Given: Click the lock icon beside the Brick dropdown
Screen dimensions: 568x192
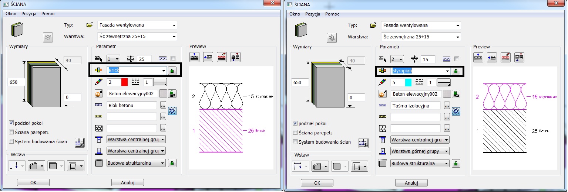Looking at the screenshot, I should (x=172, y=71).
